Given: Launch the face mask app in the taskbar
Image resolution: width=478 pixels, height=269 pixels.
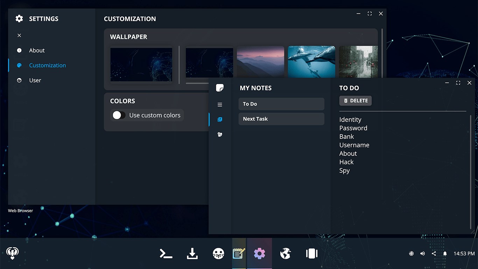Looking at the screenshot, I should (218, 254).
